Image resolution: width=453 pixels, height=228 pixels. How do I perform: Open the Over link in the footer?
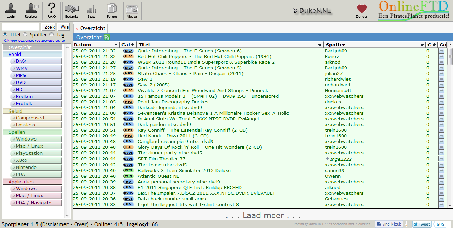tap(80, 224)
